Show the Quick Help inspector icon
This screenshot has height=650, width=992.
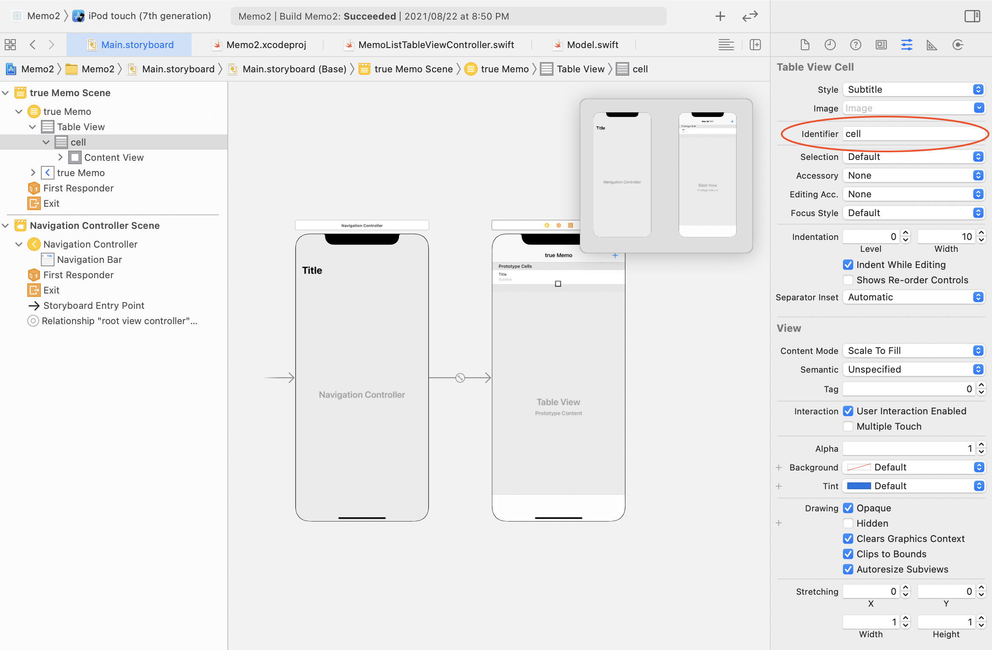855,45
